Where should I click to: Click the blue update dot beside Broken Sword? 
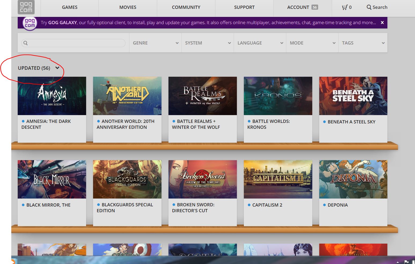(x=174, y=205)
